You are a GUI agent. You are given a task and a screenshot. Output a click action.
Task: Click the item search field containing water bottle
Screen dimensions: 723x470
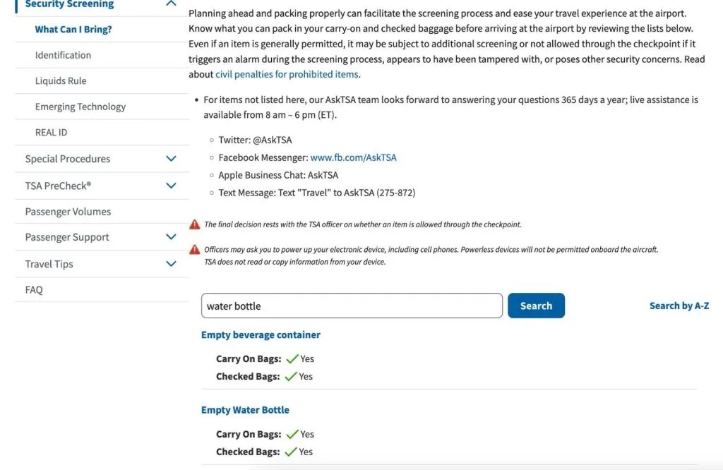coord(352,306)
